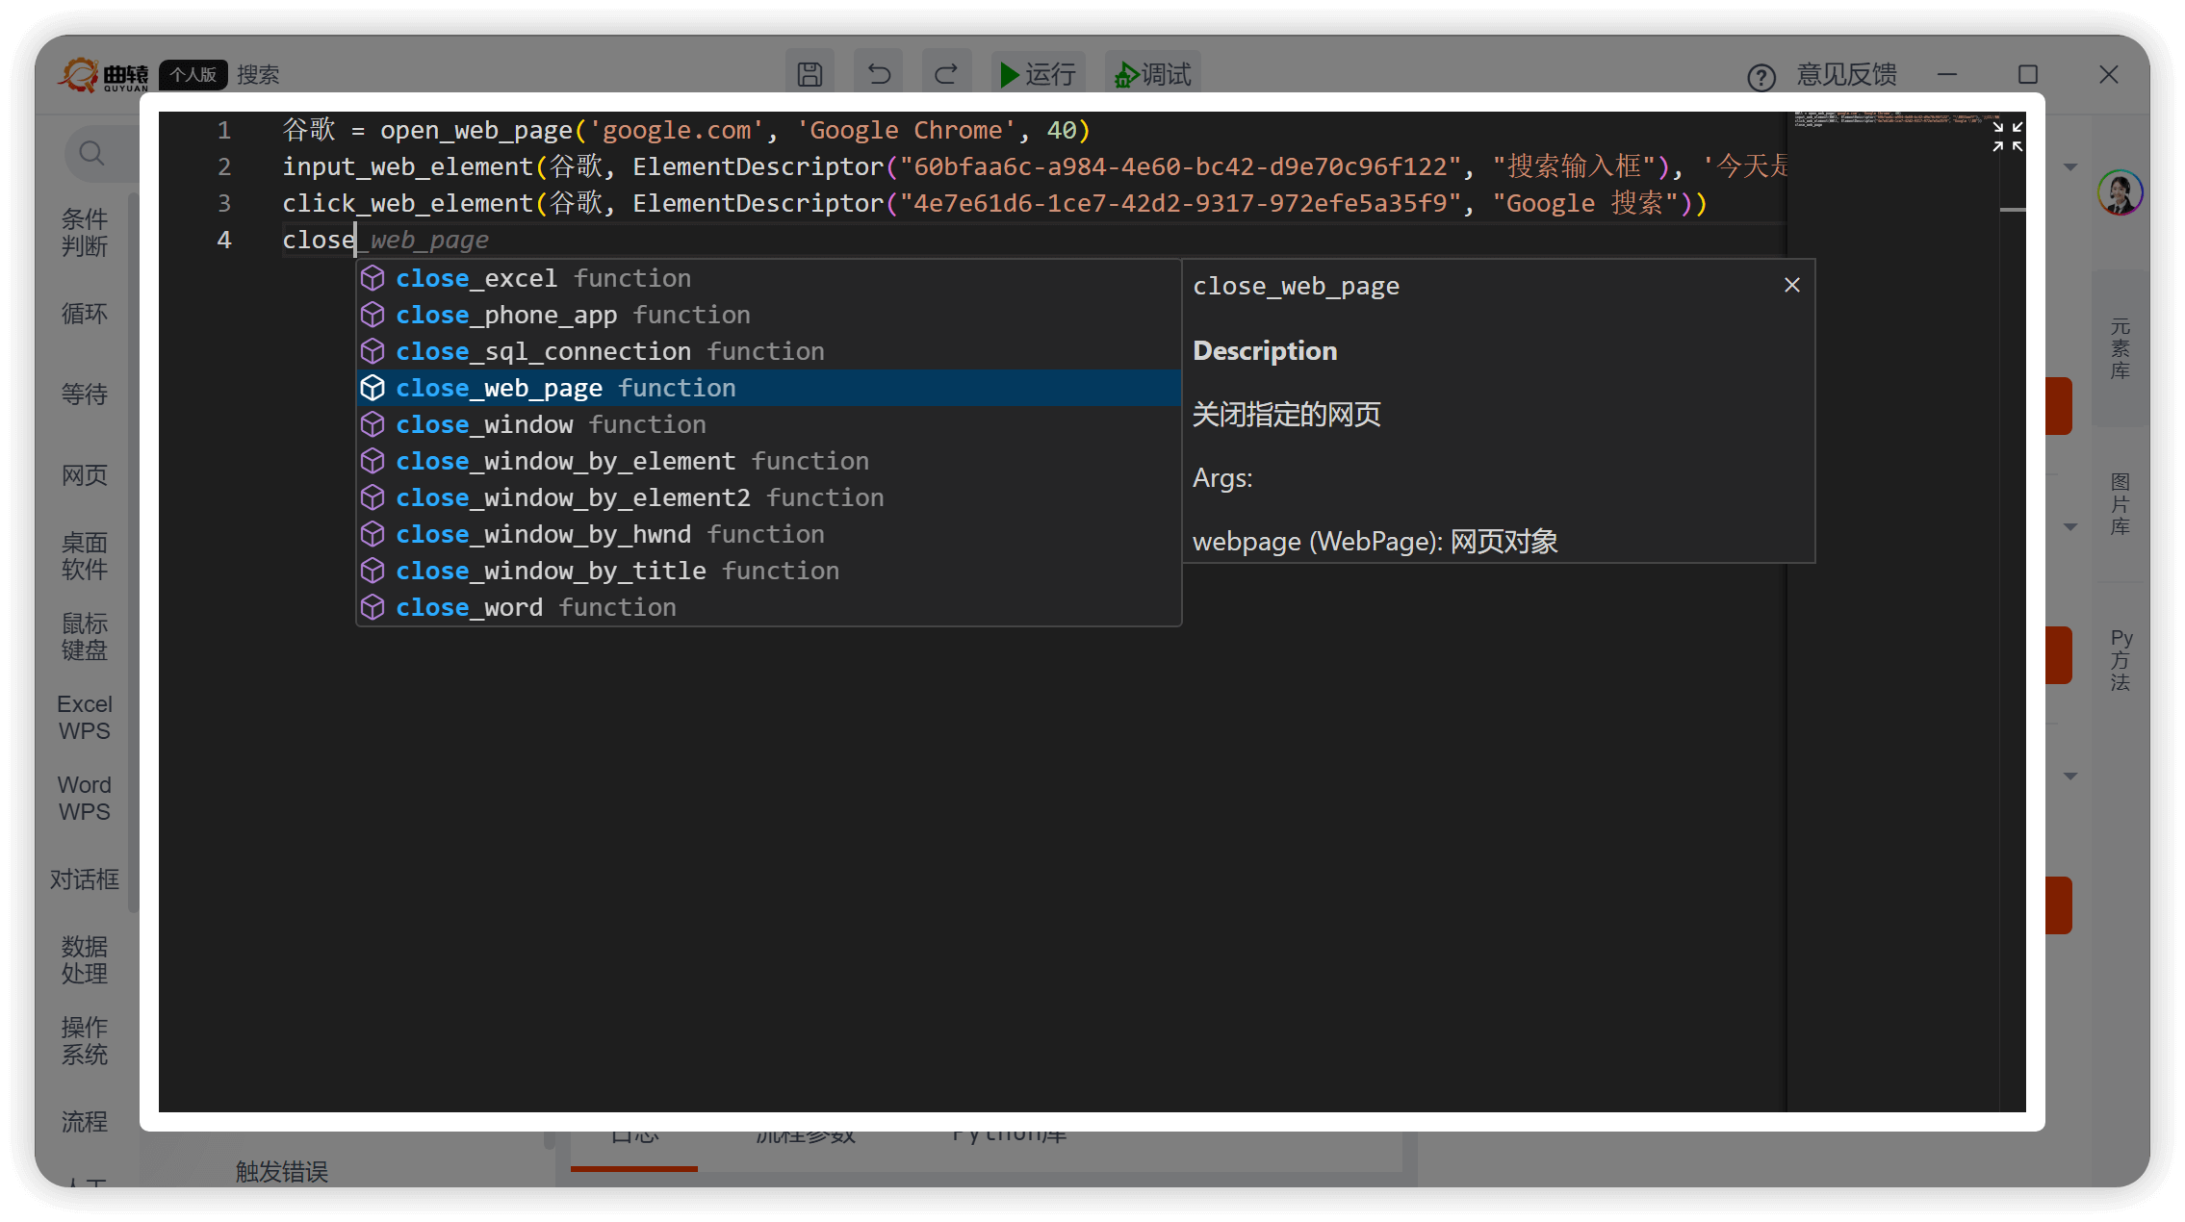Open 意见反馈 feedback link
Image resolution: width=2185 pixels, height=1222 pixels.
click(x=1846, y=75)
